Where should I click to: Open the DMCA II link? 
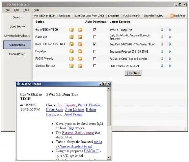(x=91, y=151)
